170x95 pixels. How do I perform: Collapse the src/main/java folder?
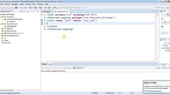(0, 17)
